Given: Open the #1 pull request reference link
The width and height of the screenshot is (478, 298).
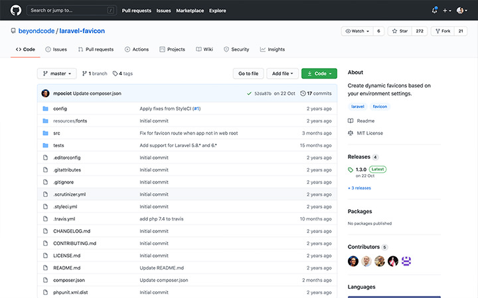Looking at the screenshot, I should coord(197,109).
